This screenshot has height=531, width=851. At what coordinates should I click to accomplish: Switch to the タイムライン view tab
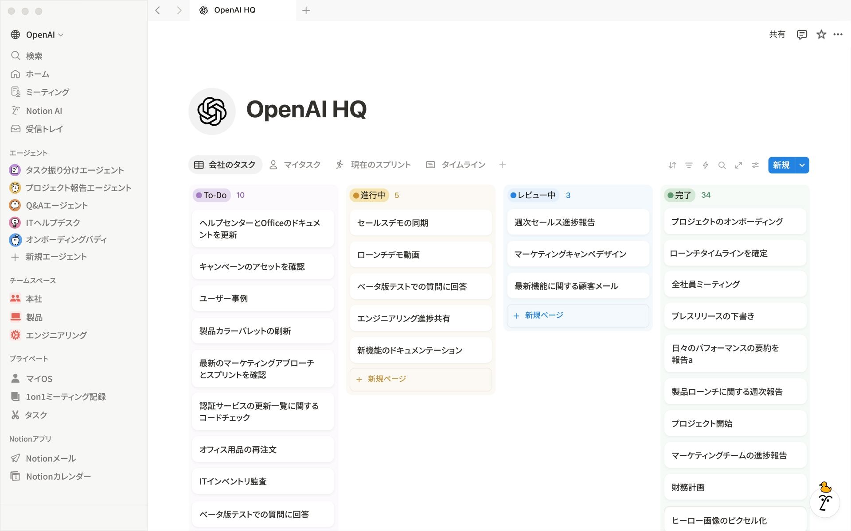pos(456,165)
